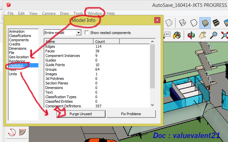Select the Dimensions row in statistics table
Screen dimensions: 228x142
[97, 88]
